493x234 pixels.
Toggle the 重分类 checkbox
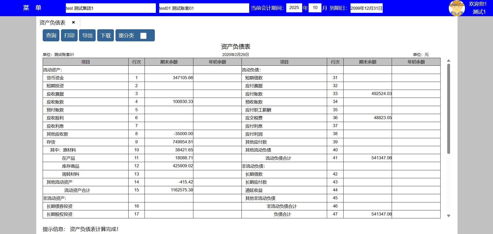(143, 36)
